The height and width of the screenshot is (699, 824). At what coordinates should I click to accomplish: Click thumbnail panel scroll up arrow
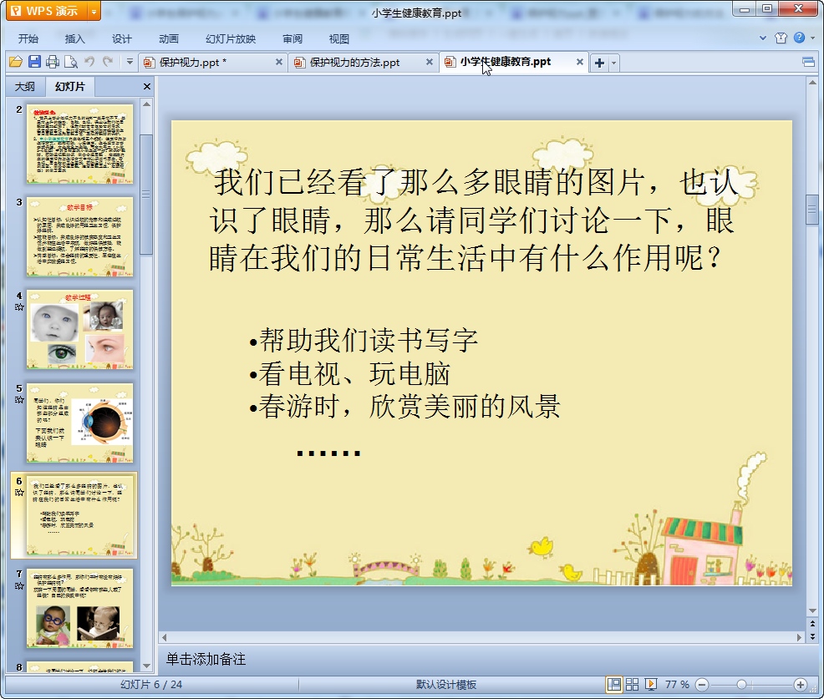(x=146, y=104)
